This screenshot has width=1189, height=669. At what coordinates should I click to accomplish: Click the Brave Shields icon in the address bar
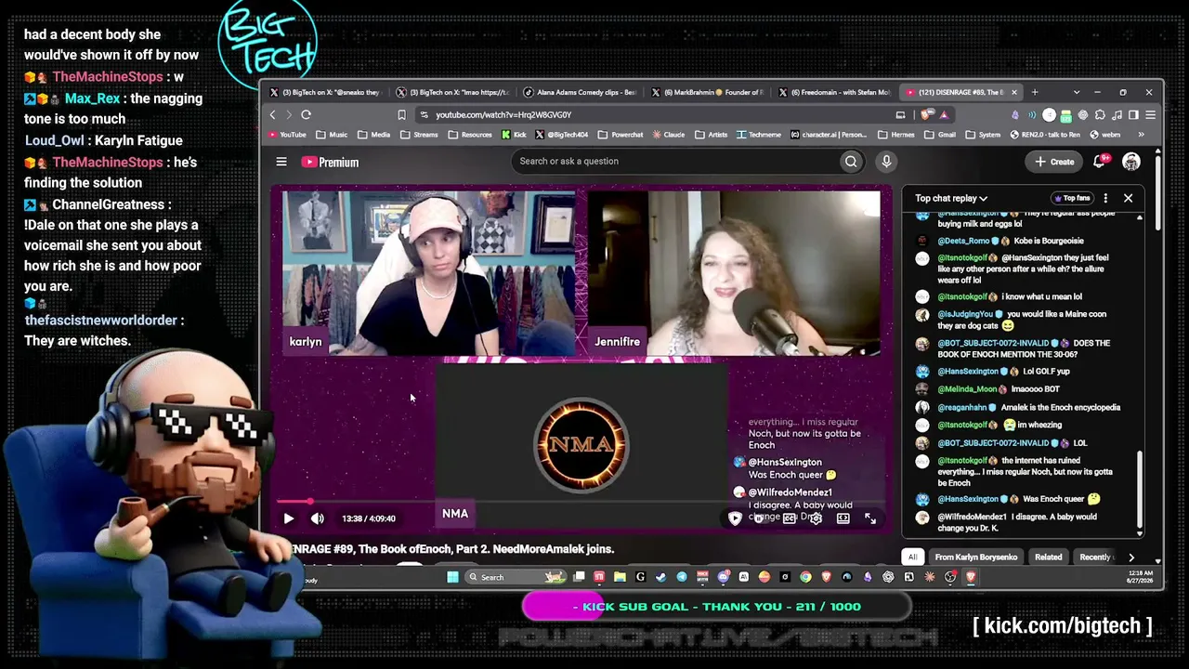(927, 114)
